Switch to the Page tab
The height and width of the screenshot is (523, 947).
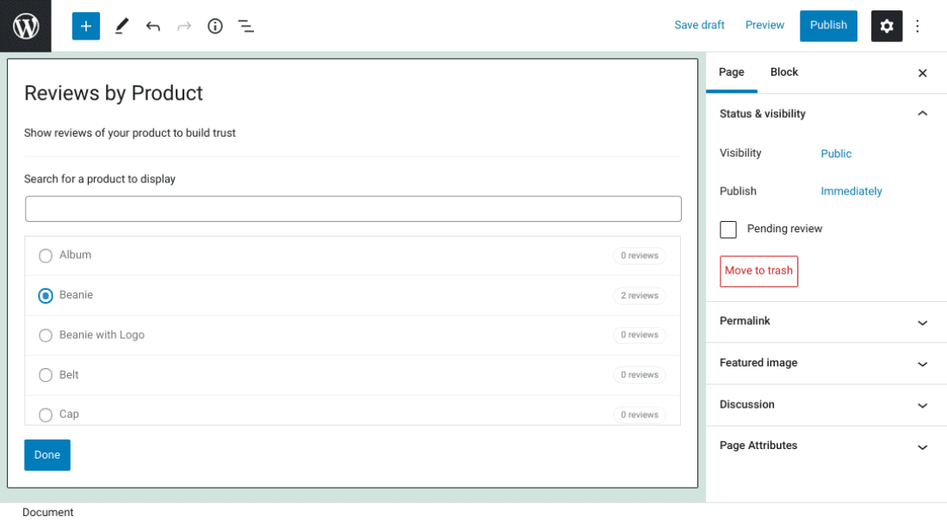(731, 72)
